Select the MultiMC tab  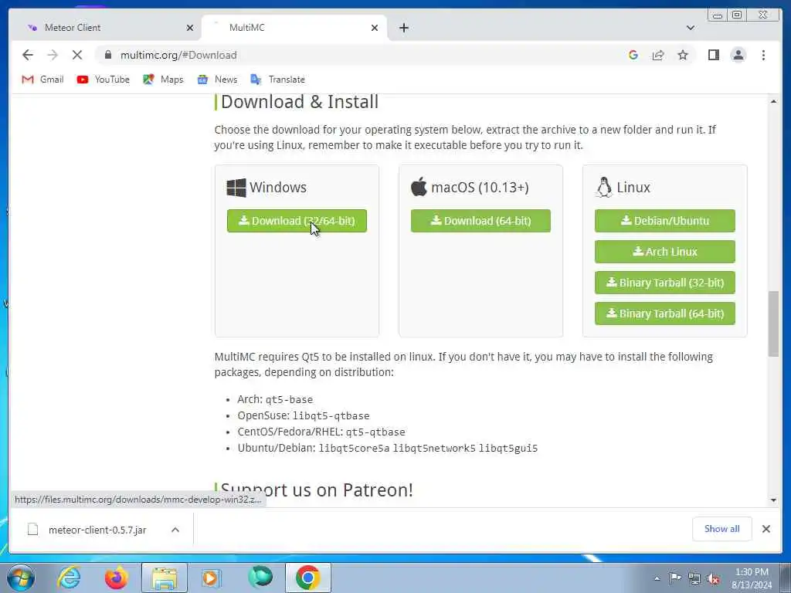[294, 28]
